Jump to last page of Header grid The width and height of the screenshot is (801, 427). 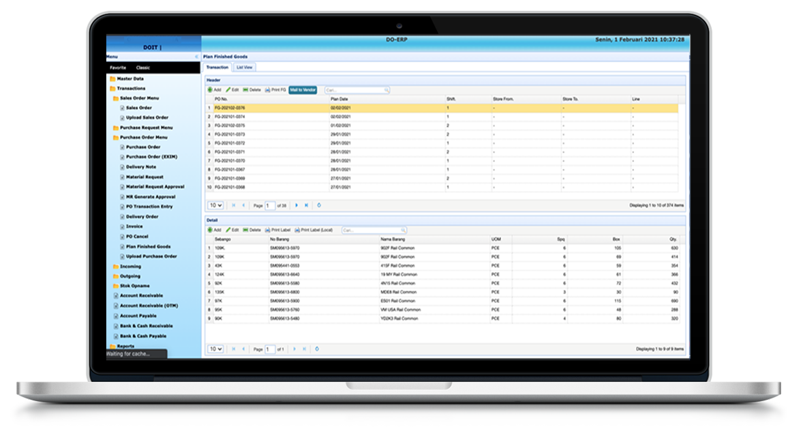coord(306,205)
